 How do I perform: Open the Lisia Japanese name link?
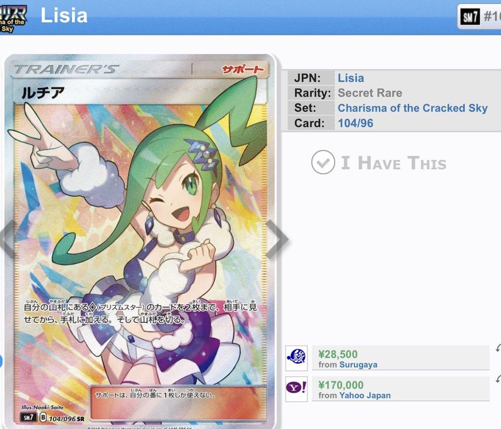tap(351, 78)
